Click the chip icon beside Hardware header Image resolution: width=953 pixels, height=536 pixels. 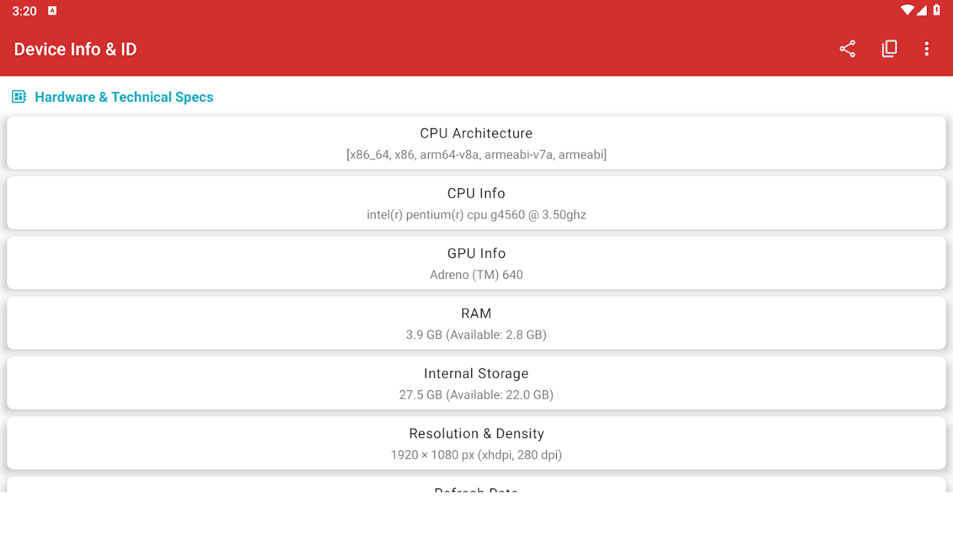pos(19,97)
